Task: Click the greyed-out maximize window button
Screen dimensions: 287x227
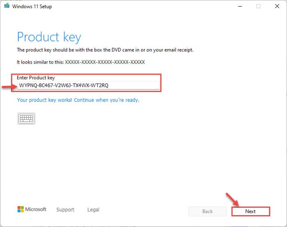Action: pos(258,7)
